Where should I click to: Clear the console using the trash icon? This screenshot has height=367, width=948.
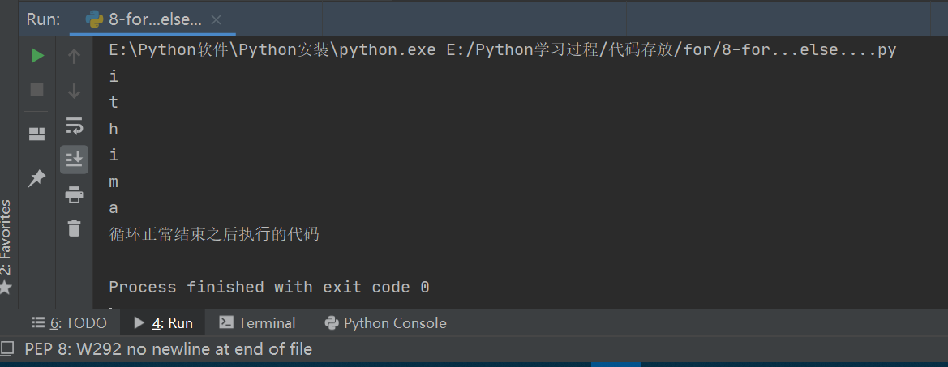click(x=74, y=228)
